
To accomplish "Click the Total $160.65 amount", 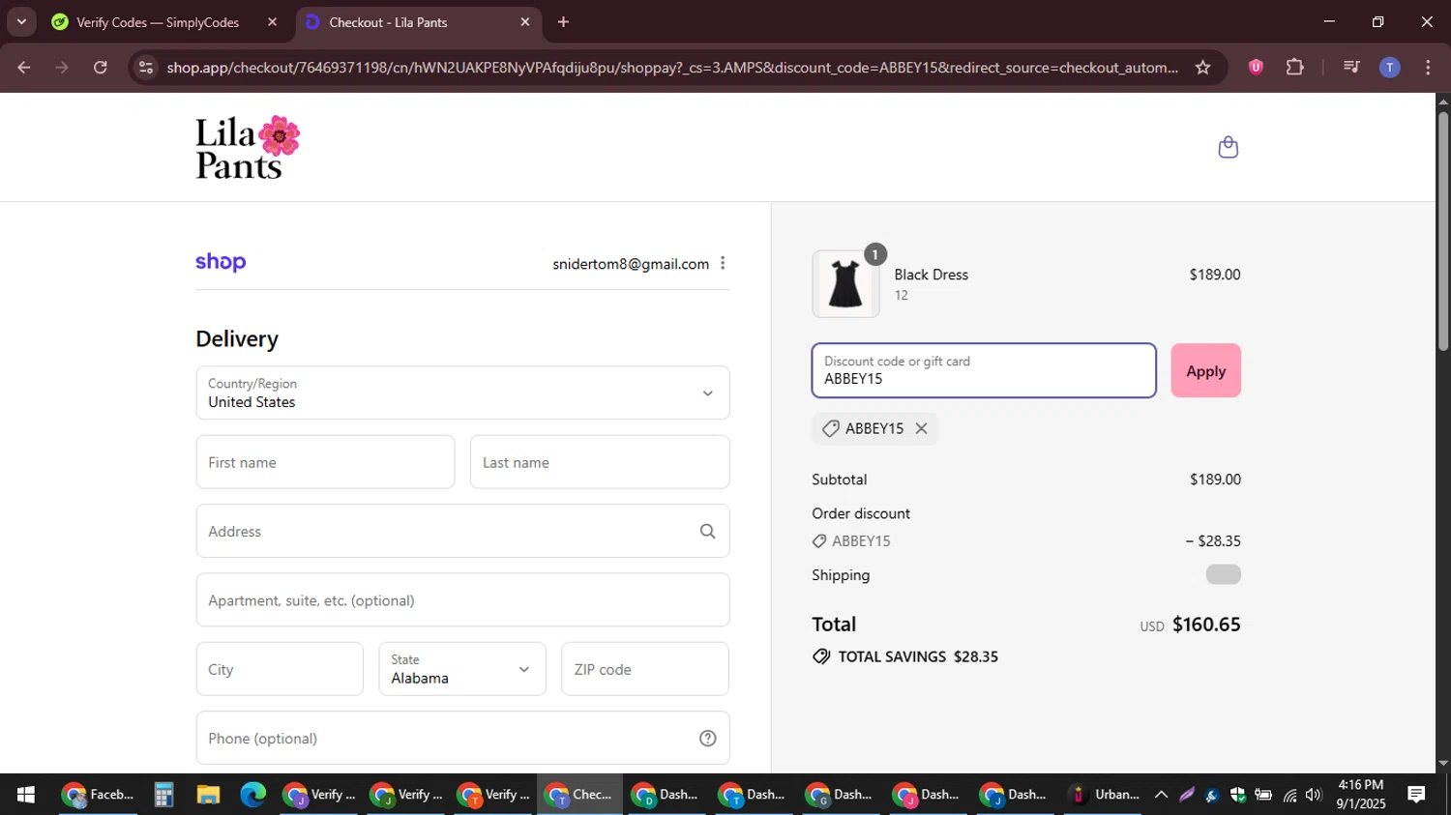I will pos(1206,625).
